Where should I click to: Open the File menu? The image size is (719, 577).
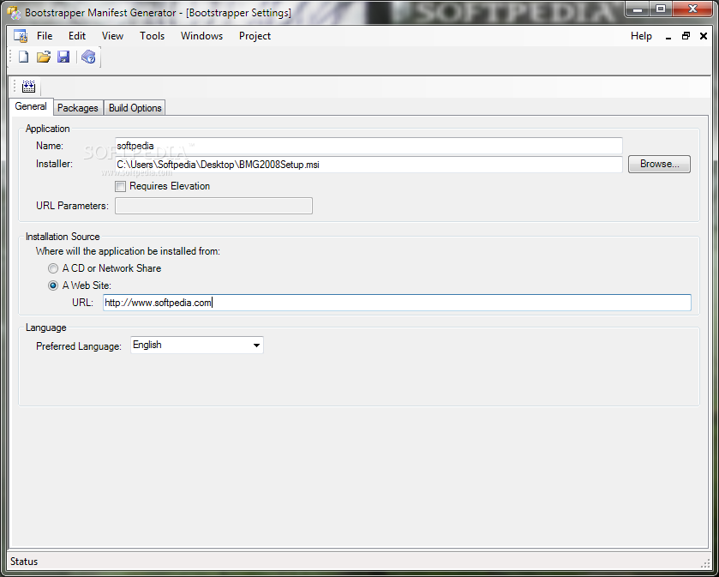(45, 36)
